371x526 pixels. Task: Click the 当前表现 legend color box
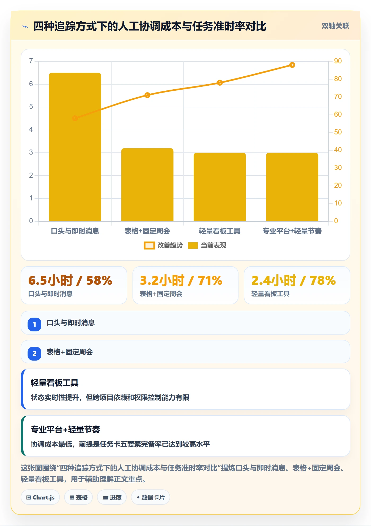(193, 246)
